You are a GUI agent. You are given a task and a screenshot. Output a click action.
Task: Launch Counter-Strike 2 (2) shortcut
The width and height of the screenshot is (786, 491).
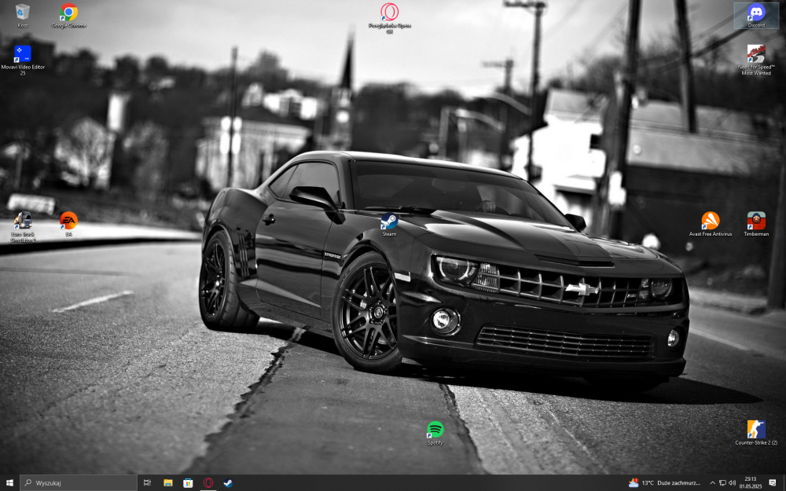(x=756, y=433)
